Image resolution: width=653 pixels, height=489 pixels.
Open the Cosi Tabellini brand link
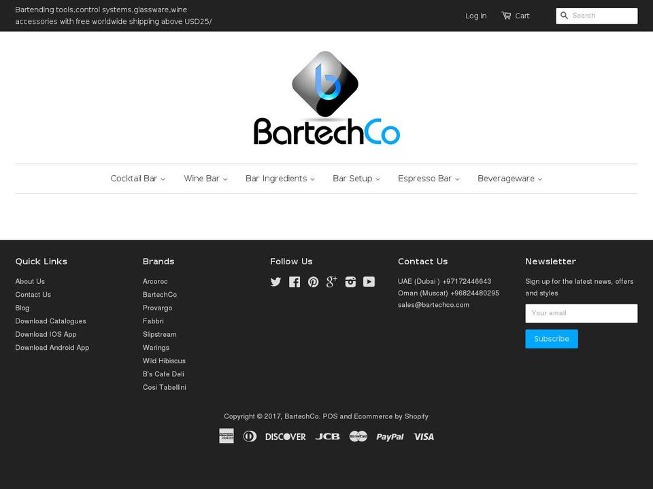click(x=165, y=388)
